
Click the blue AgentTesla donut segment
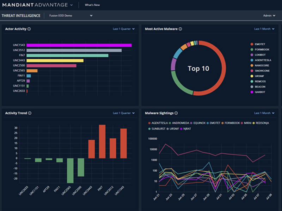[178, 53]
